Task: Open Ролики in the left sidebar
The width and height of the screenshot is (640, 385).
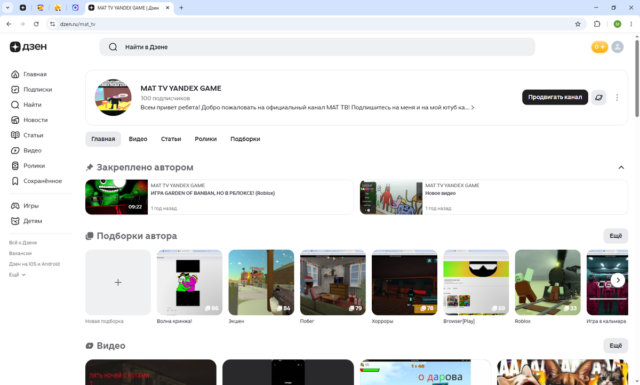Action: pyautogui.click(x=28, y=165)
